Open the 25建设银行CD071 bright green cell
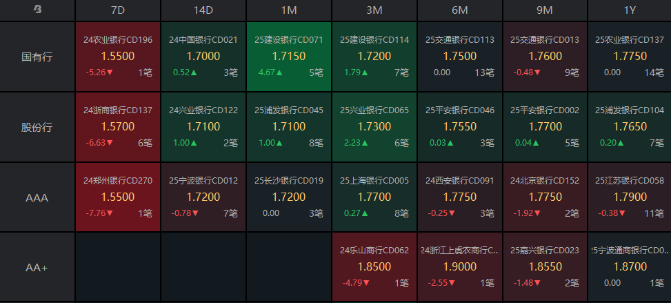Image resolution: width=671 pixels, height=303 pixels. point(289,57)
